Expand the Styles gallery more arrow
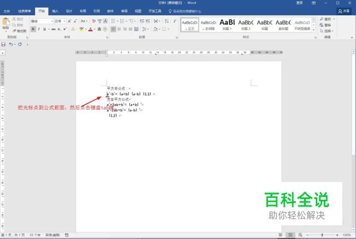The height and width of the screenshot is (239, 356). point(314,30)
